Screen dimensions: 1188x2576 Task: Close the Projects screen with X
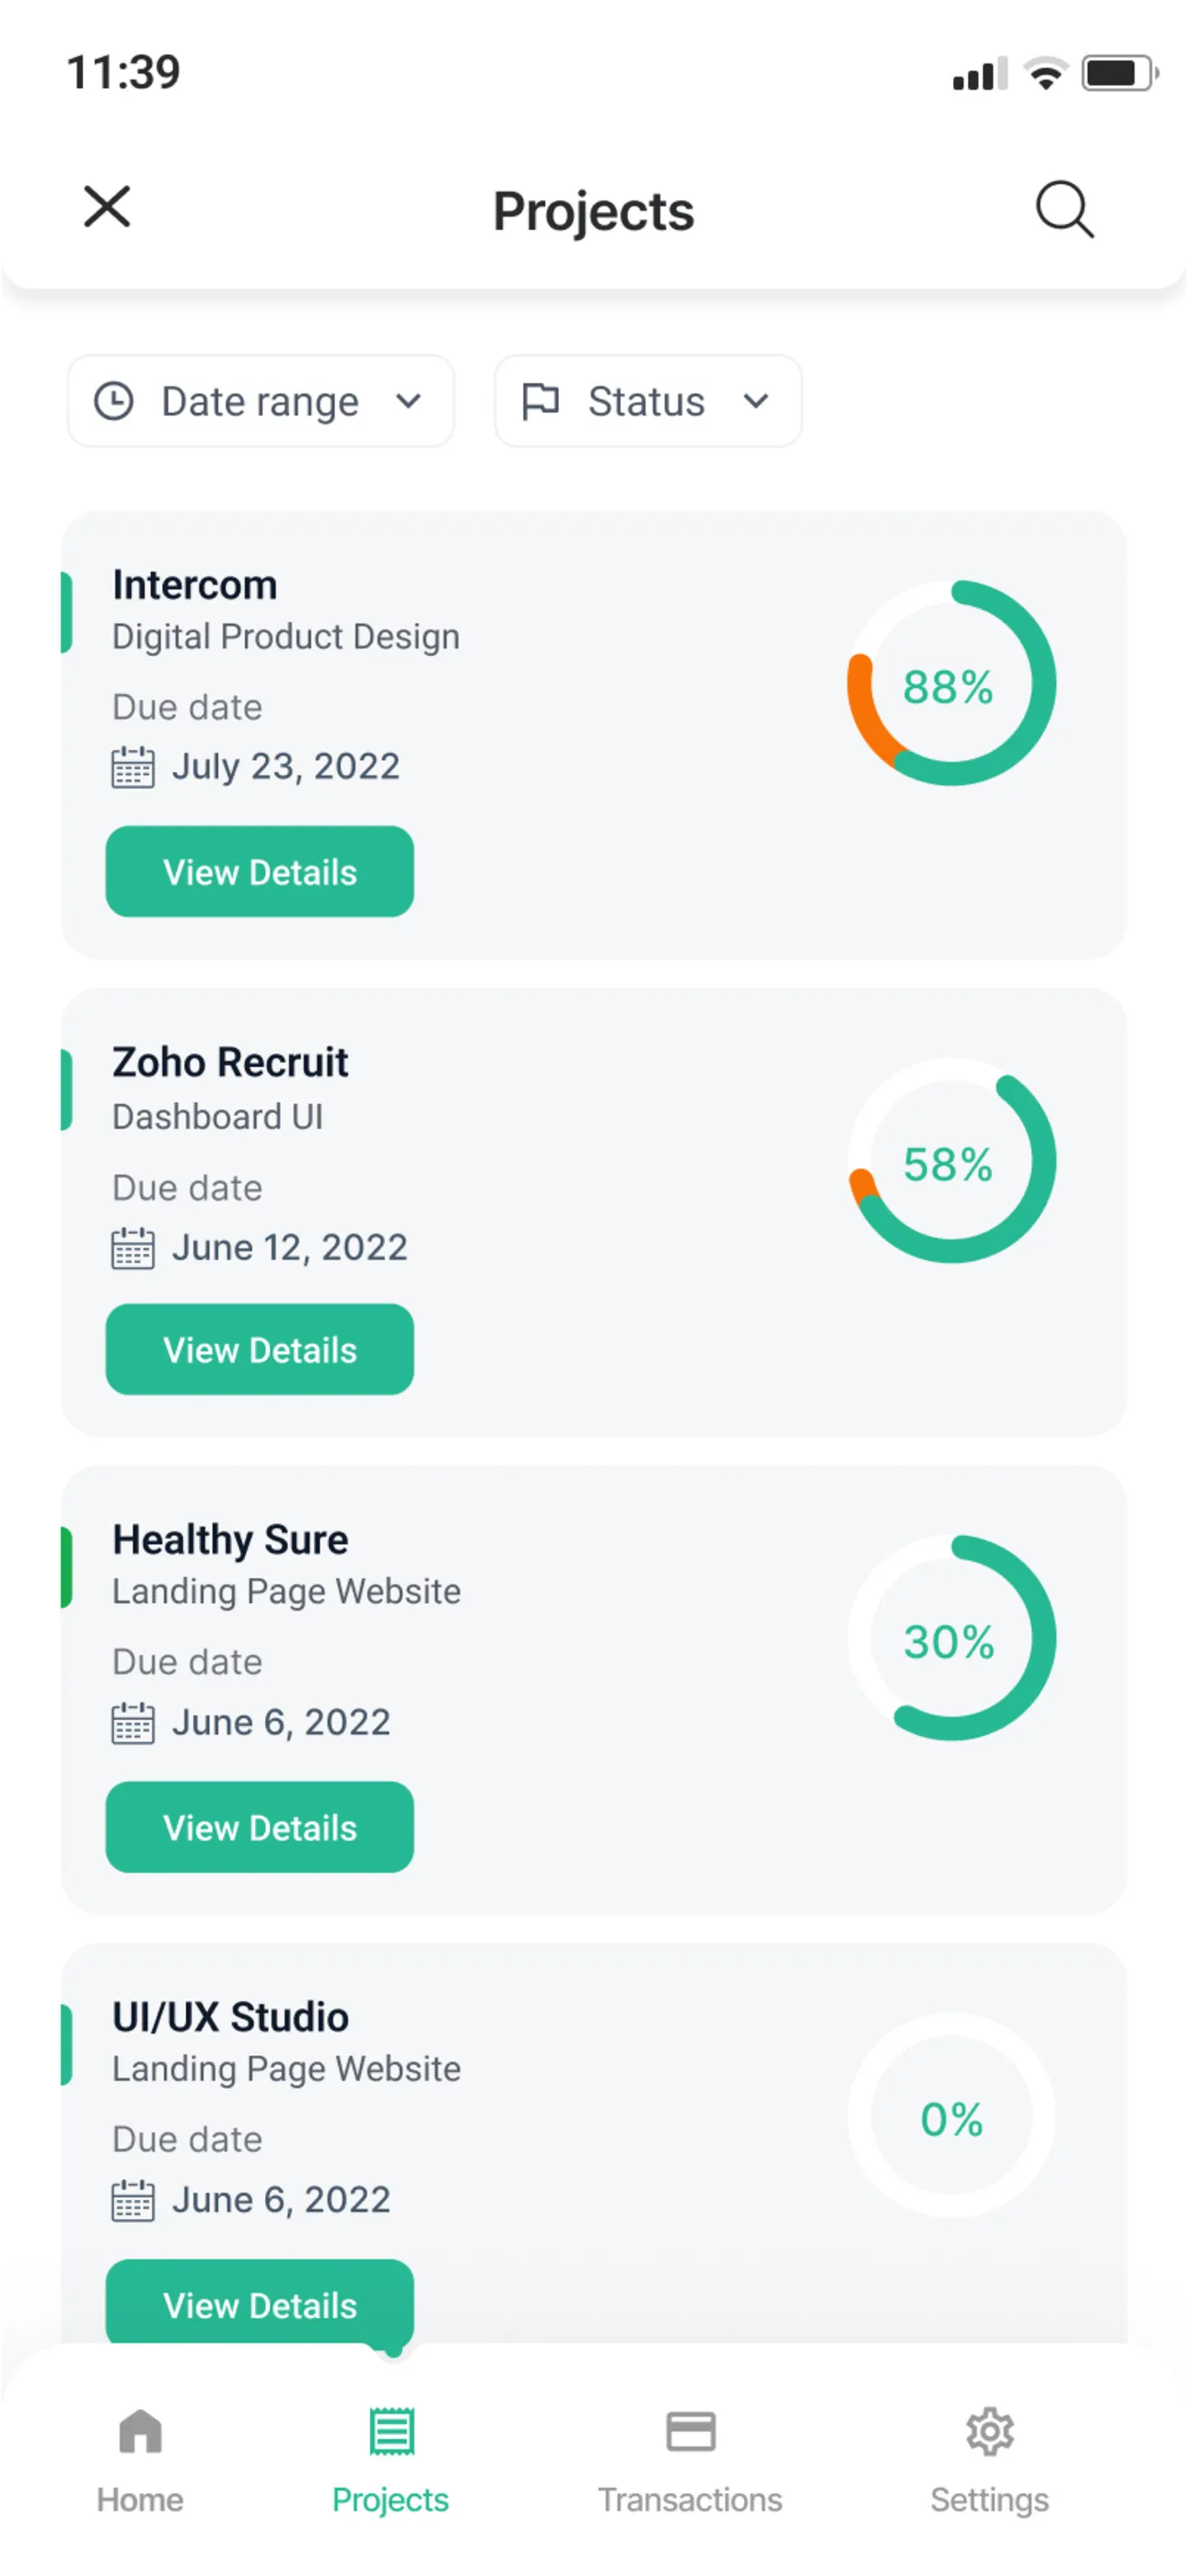[107, 207]
